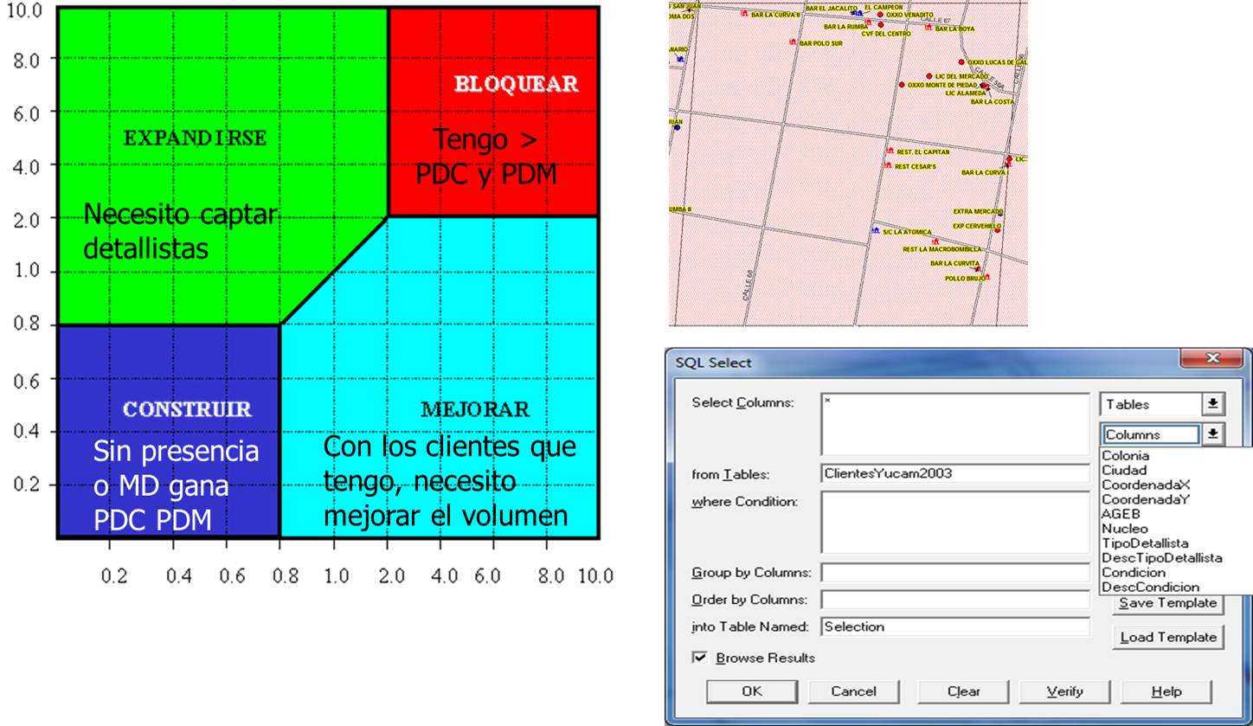Select the BAR EL JACALITO blue symbol
The height and width of the screenshot is (726, 1253).
coord(856,12)
